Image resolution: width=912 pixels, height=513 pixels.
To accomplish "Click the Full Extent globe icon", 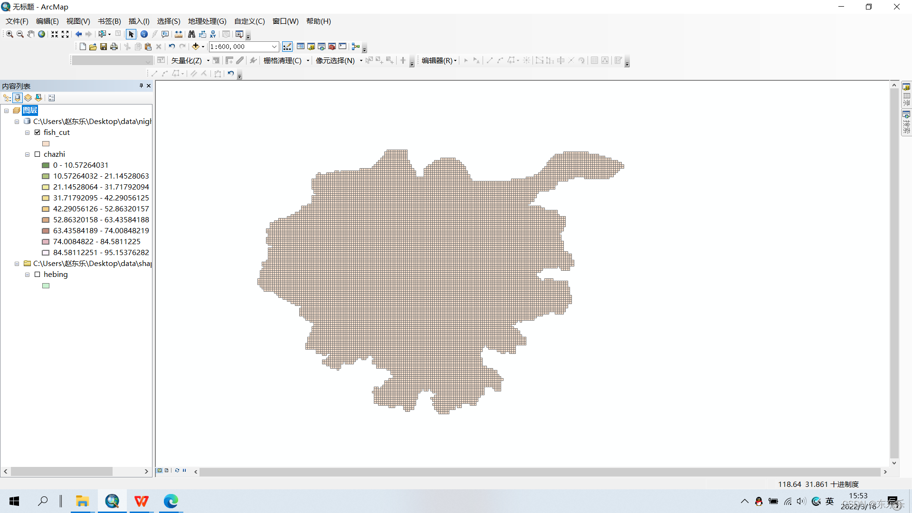I will click(x=42, y=34).
